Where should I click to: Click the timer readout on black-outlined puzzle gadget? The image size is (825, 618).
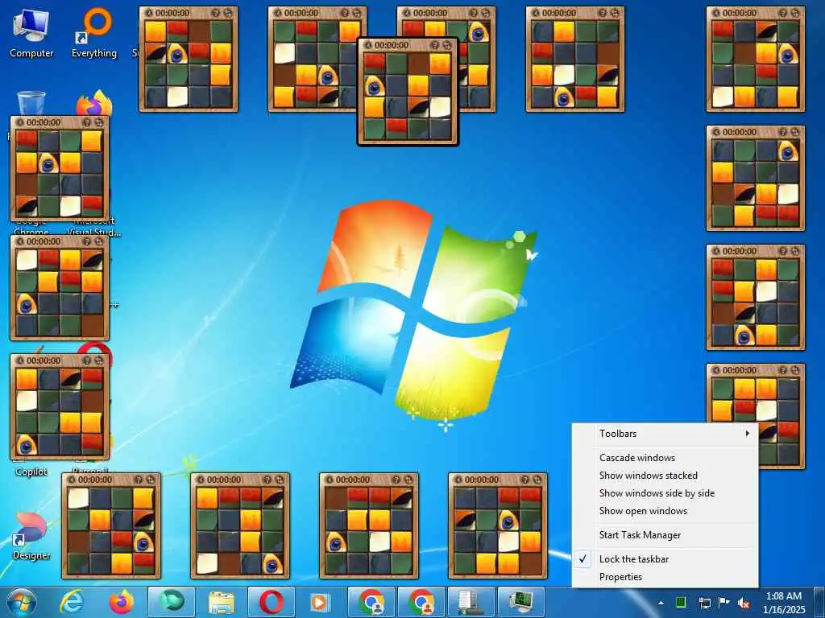click(392, 45)
